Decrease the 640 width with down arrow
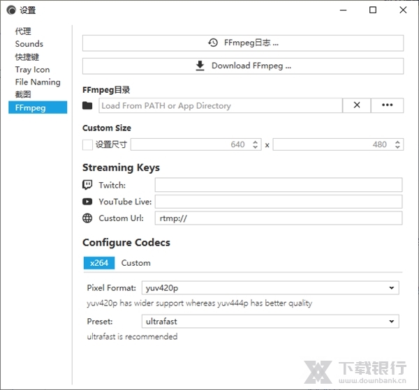419x390 pixels. pos(256,147)
